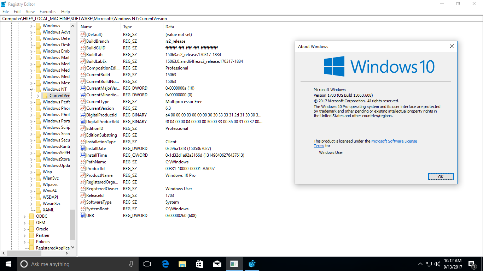Click the DWORD icon for InstallDate
The width and height of the screenshot is (483, 271).
coord(83,149)
